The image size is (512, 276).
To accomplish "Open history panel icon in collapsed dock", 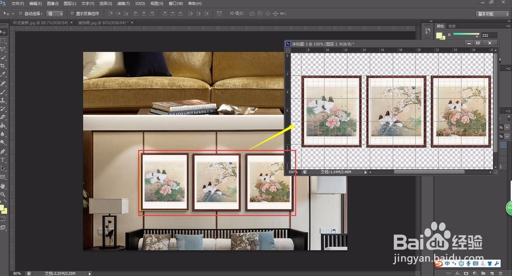I will click(428, 31).
